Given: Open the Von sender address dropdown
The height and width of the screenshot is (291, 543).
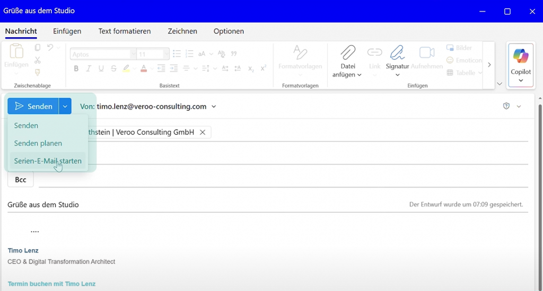Looking at the screenshot, I should coord(214,107).
